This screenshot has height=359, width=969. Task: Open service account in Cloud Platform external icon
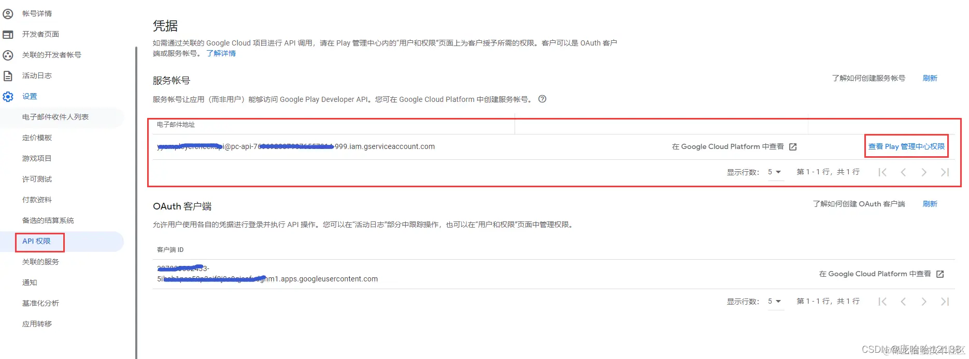click(x=793, y=147)
